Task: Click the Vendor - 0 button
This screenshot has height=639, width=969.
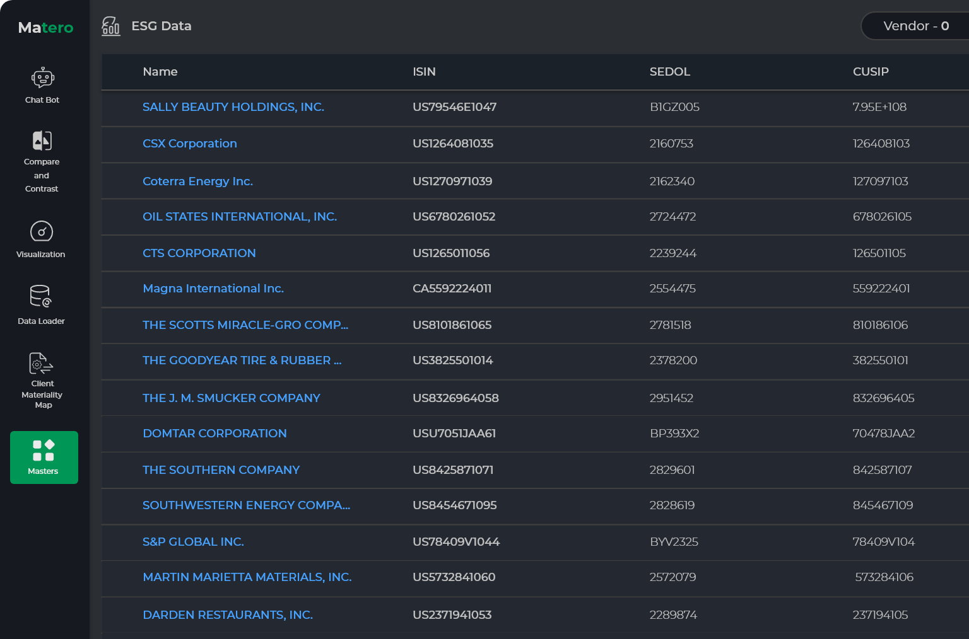Action: coord(915,26)
